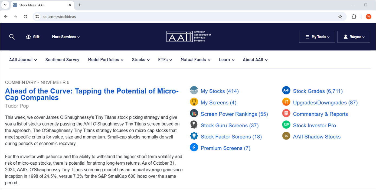This screenshot has height=190, width=376.
Task: Expand the Wayne account dropdown
Action: (x=354, y=37)
